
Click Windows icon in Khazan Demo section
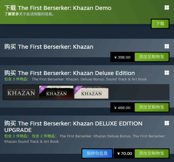pos(167,8)
